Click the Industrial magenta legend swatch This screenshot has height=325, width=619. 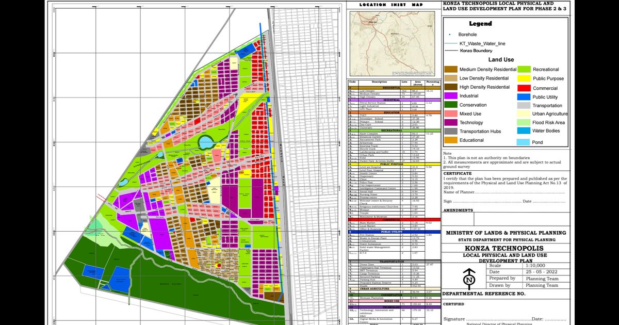(451, 96)
